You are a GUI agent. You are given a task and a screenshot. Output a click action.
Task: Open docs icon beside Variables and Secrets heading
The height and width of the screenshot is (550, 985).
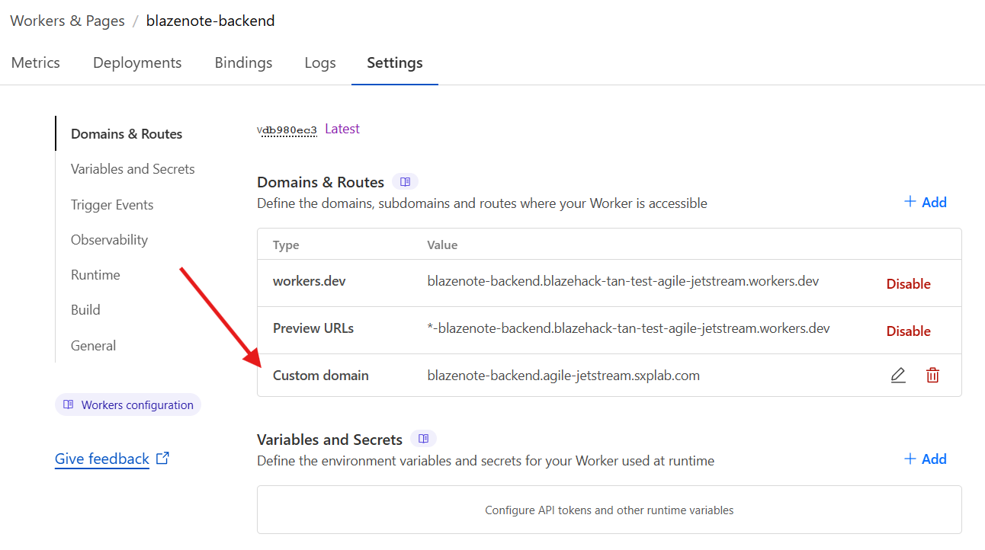pos(423,439)
